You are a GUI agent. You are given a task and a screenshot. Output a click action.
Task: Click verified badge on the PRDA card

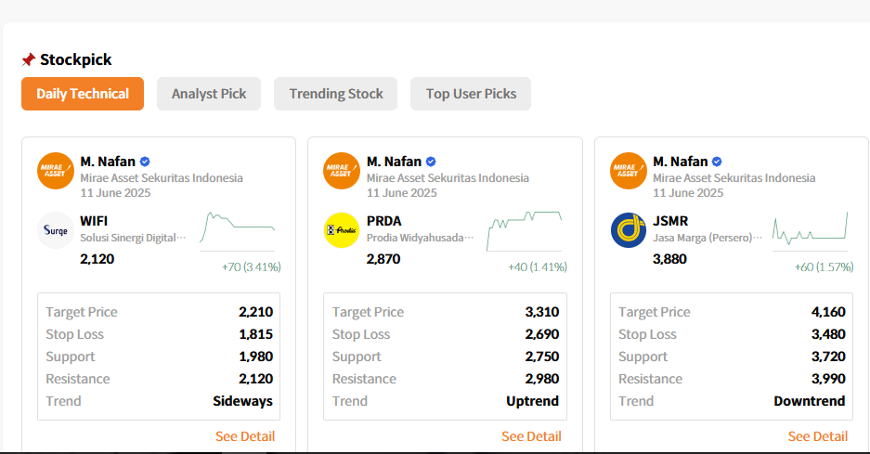pyautogui.click(x=431, y=162)
